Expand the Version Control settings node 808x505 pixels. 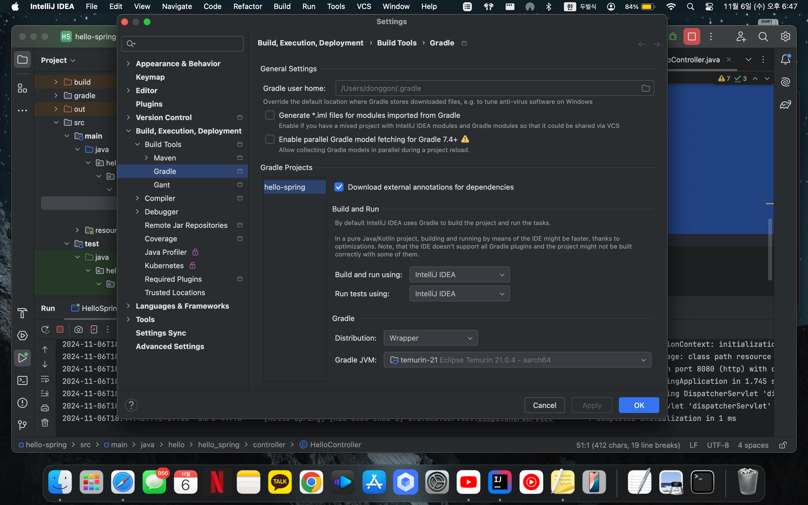click(x=128, y=117)
